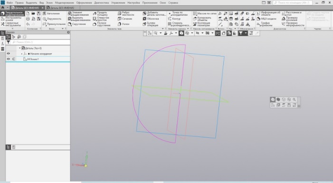Image resolution: width=333 pixels, height=183 pixels.
Task: Open the Правка menu
Action: click(19, 3)
